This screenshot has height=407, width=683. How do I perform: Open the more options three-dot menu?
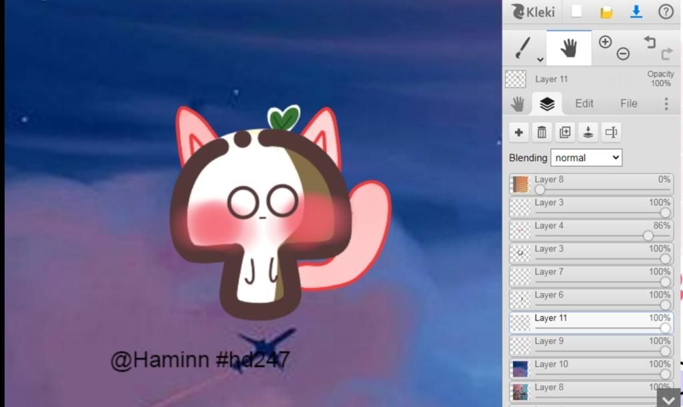pos(666,103)
